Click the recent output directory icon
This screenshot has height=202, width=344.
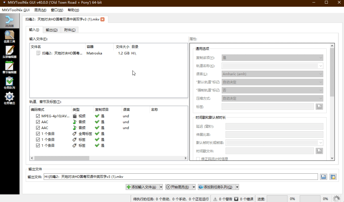333,177
